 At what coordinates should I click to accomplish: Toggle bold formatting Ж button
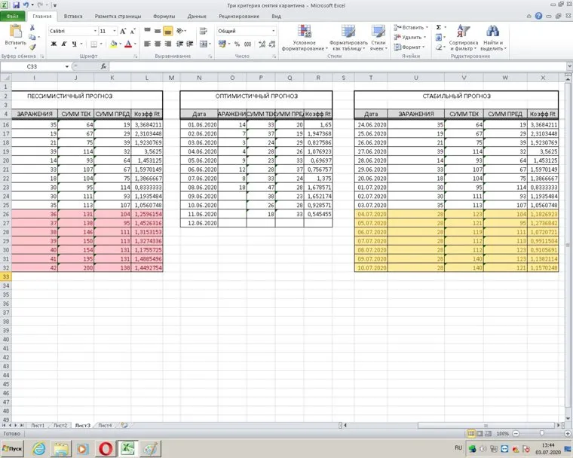[x=54, y=44]
